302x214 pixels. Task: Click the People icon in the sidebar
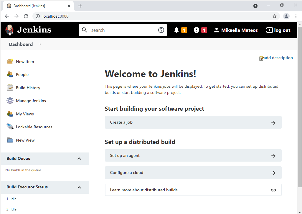10,74
